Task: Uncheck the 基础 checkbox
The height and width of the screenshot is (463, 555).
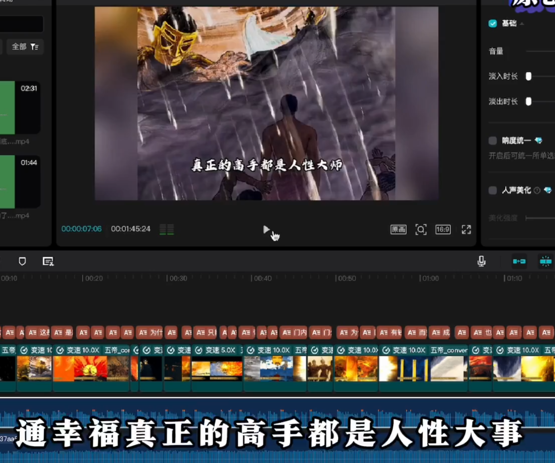Action: pyautogui.click(x=493, y=24)
